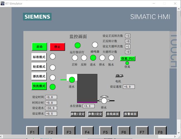Click the 设定速度 input field

point(129,87)
